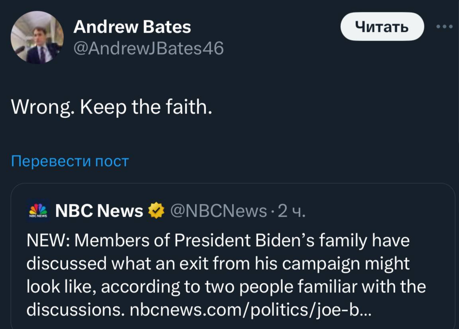Open the three-dot more options menu
459x329 pixels.
[x=445, y=27]
